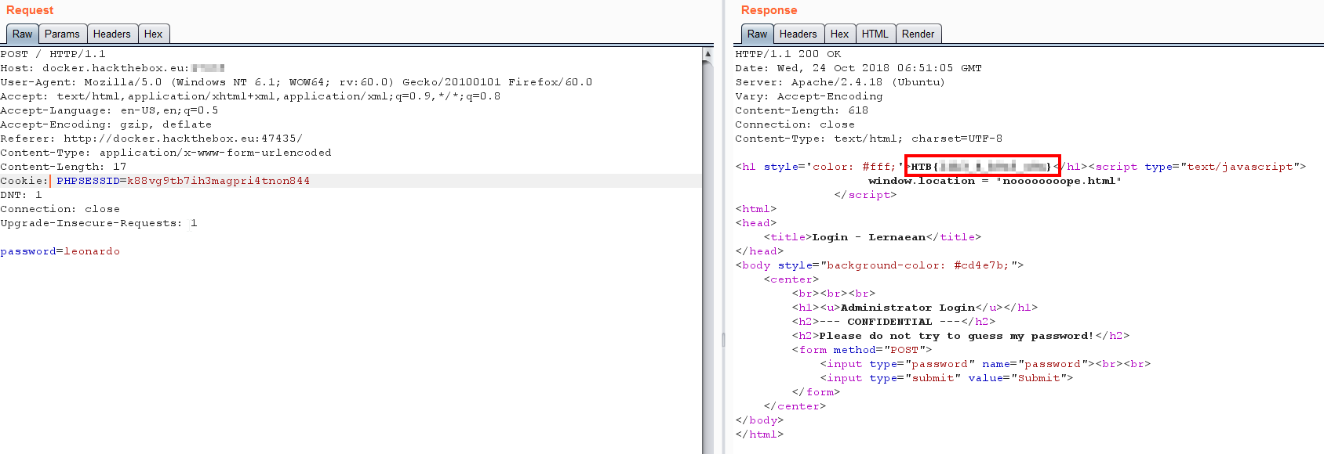The height and width of the screenshot is (454, 1324).
Task: Click the password=leonardo body parameter
Action: tap(60, 251)
